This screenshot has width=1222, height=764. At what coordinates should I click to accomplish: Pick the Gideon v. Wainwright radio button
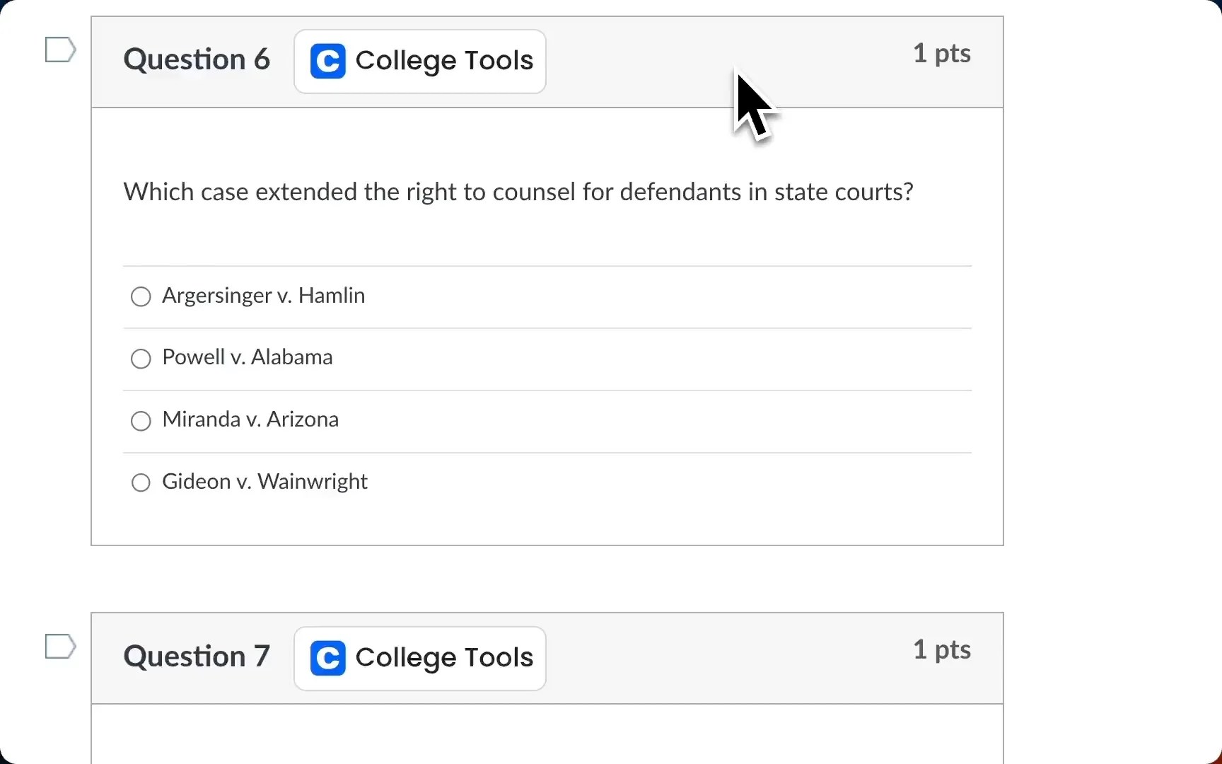coord(141,483)
